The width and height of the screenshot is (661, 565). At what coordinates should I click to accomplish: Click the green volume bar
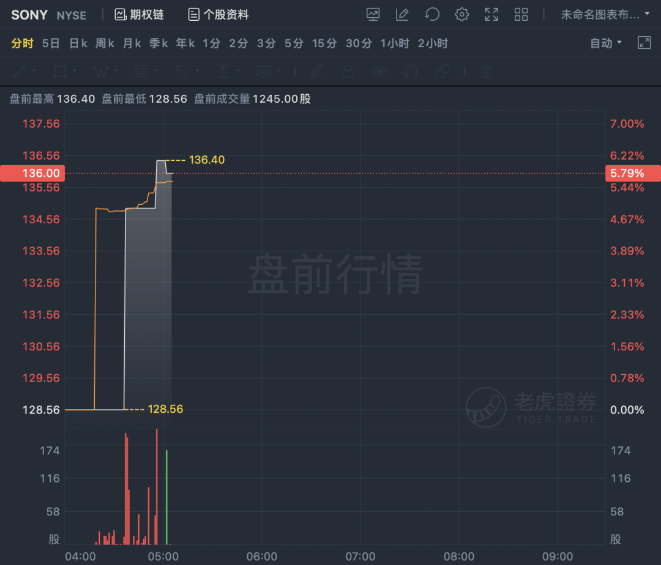coord(167,497)
